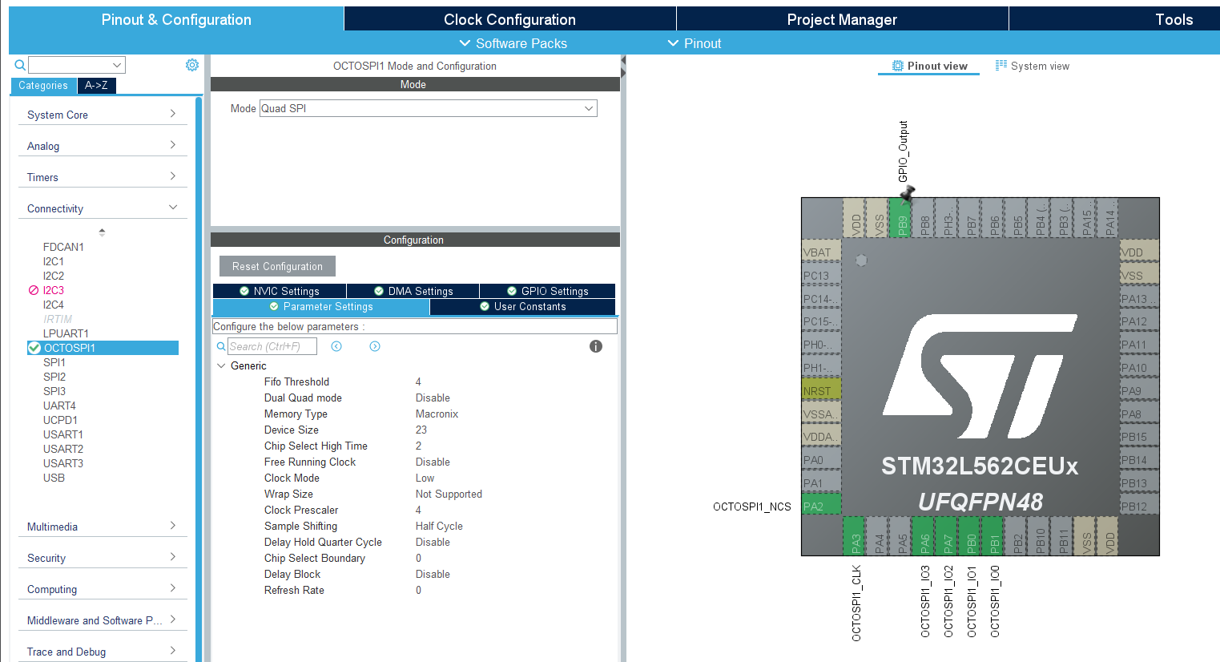Click the right arrow beside the parameter search box
This screenshot has width=1220, height=662.
374,346
